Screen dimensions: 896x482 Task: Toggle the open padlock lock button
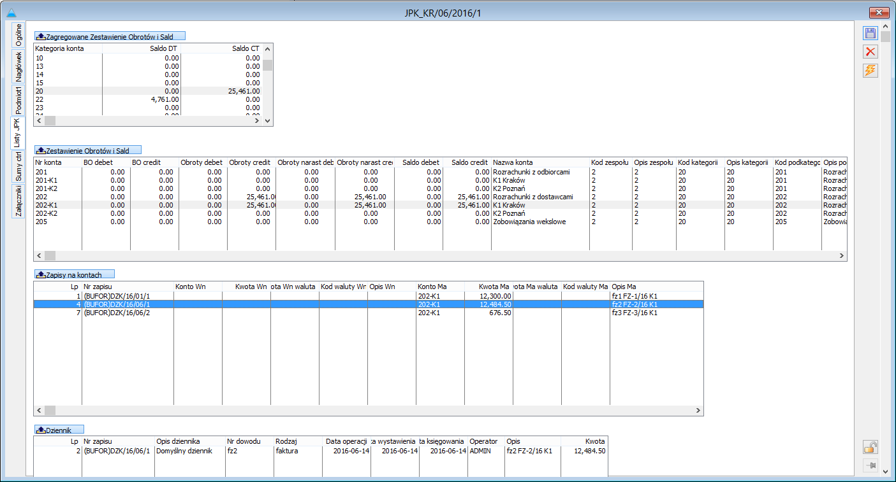point(870,447)
